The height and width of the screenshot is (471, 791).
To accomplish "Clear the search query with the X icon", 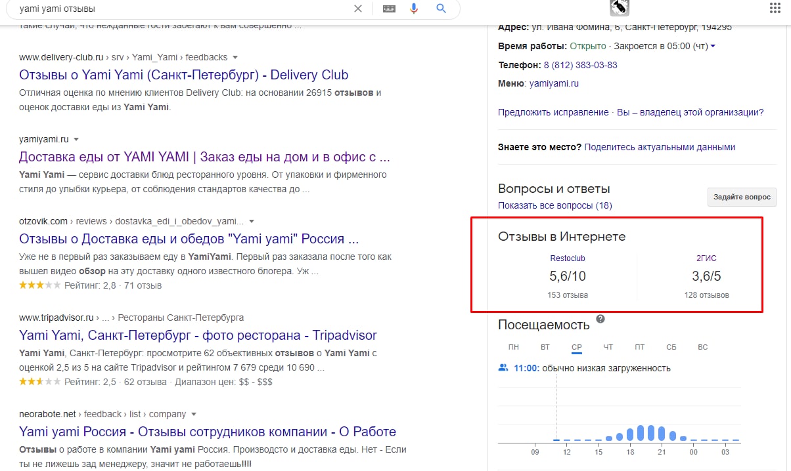I will (357, 9).
